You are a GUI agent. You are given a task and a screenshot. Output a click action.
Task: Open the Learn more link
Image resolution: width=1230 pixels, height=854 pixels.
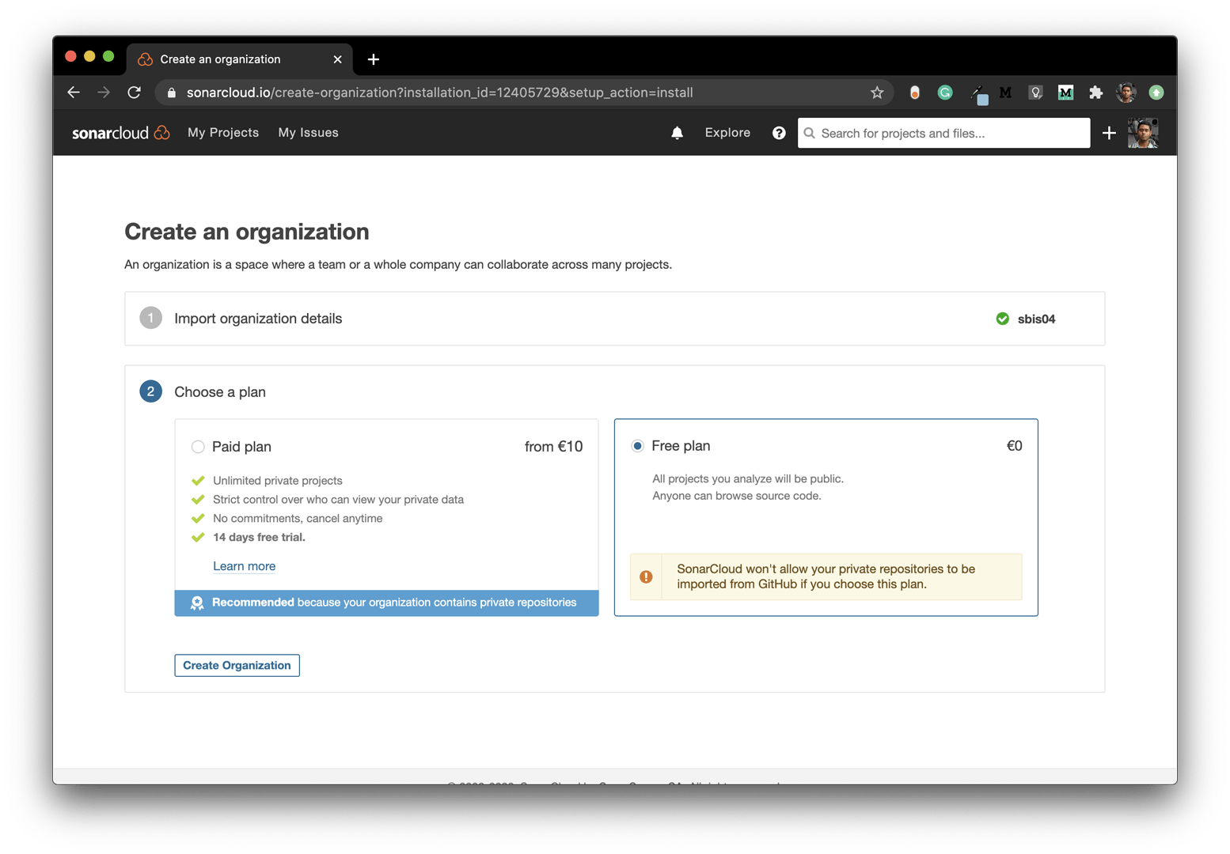point(244,566)
